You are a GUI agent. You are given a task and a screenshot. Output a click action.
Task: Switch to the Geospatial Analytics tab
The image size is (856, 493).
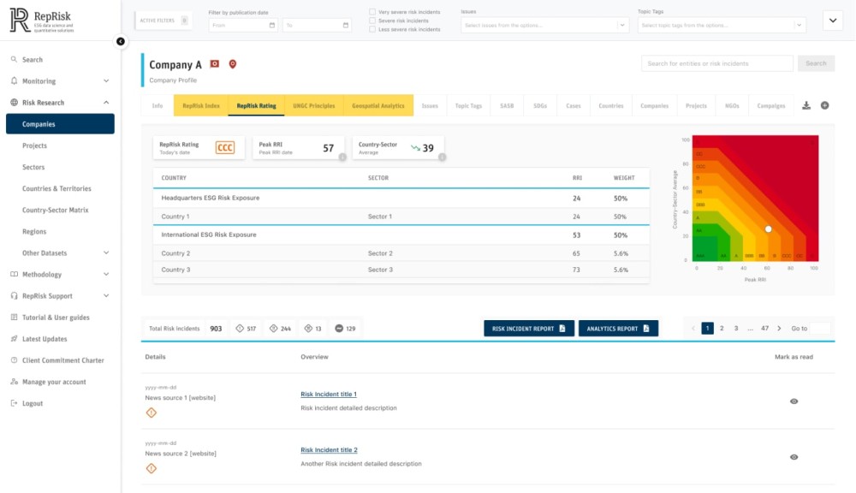377,106
